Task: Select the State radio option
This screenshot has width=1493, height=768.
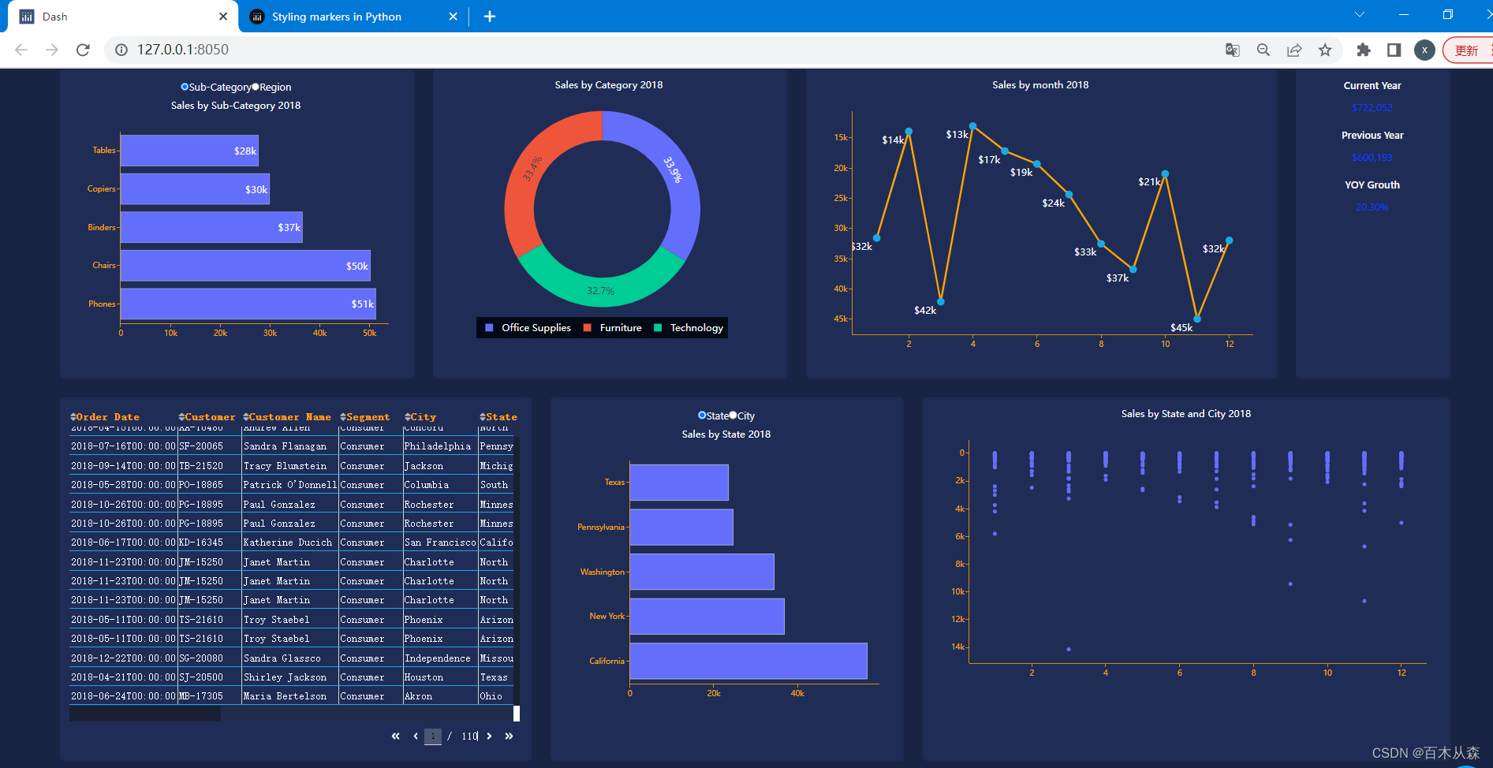Action: coord(702,416)
